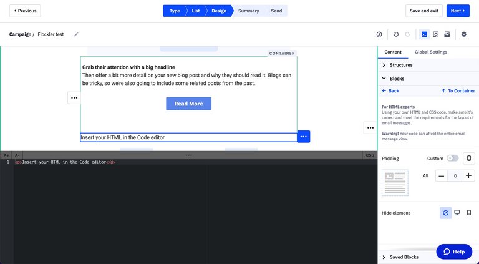Undo the last change

[396, 34]
